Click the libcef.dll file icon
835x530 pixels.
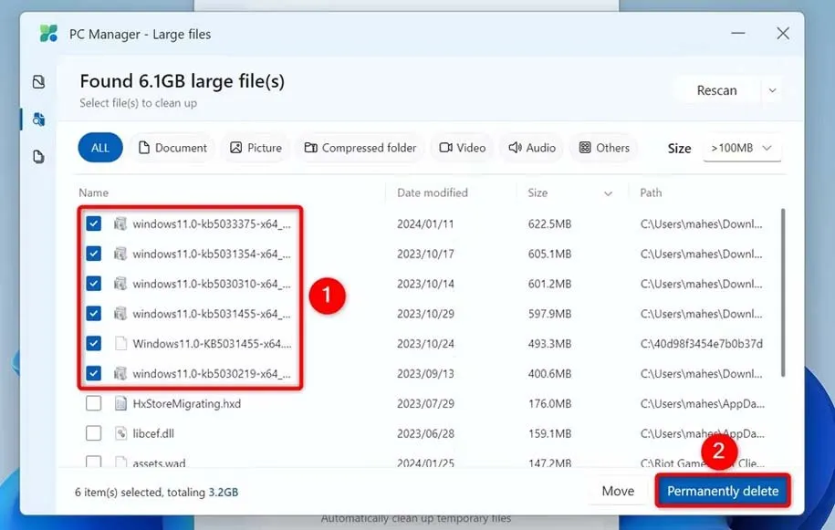point(120,433)
